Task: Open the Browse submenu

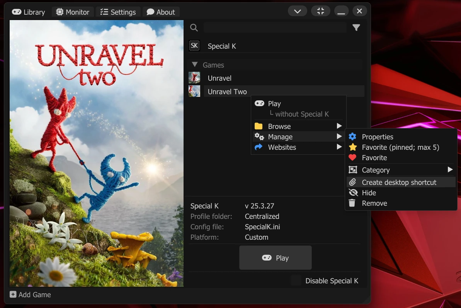Action: [x=298, y=126]
